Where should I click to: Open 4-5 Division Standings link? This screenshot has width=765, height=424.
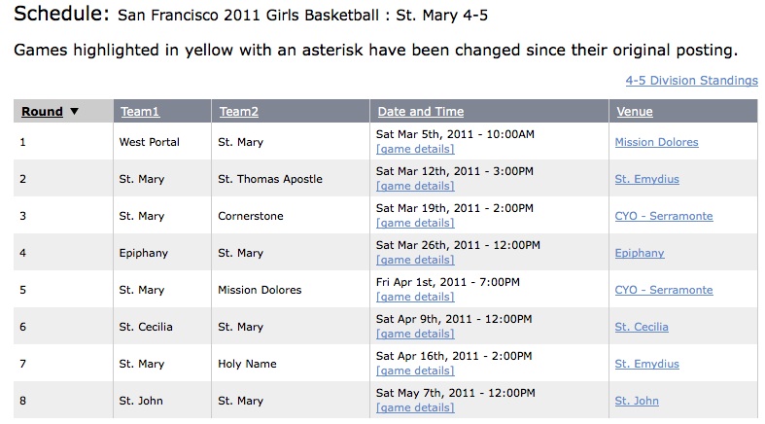coord(692,81)
